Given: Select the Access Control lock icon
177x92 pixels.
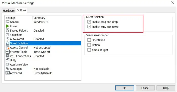Looking at the screenshot, I should pos(7,48).
